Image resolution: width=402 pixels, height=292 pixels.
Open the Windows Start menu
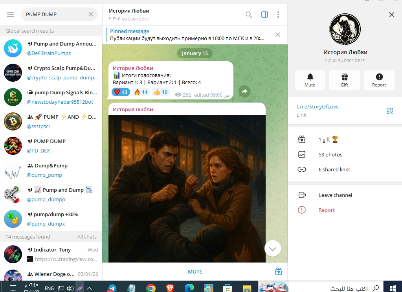tap(393, 288)
